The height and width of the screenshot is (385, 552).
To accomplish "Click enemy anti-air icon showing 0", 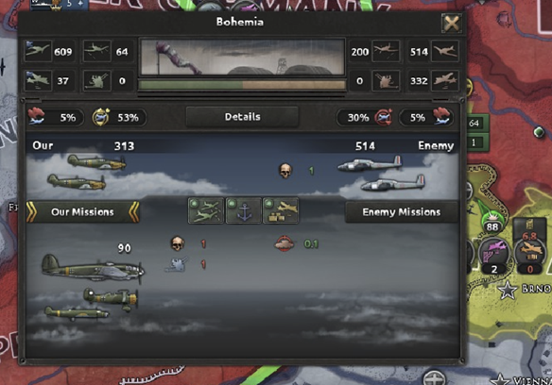I will coord(386,80).
